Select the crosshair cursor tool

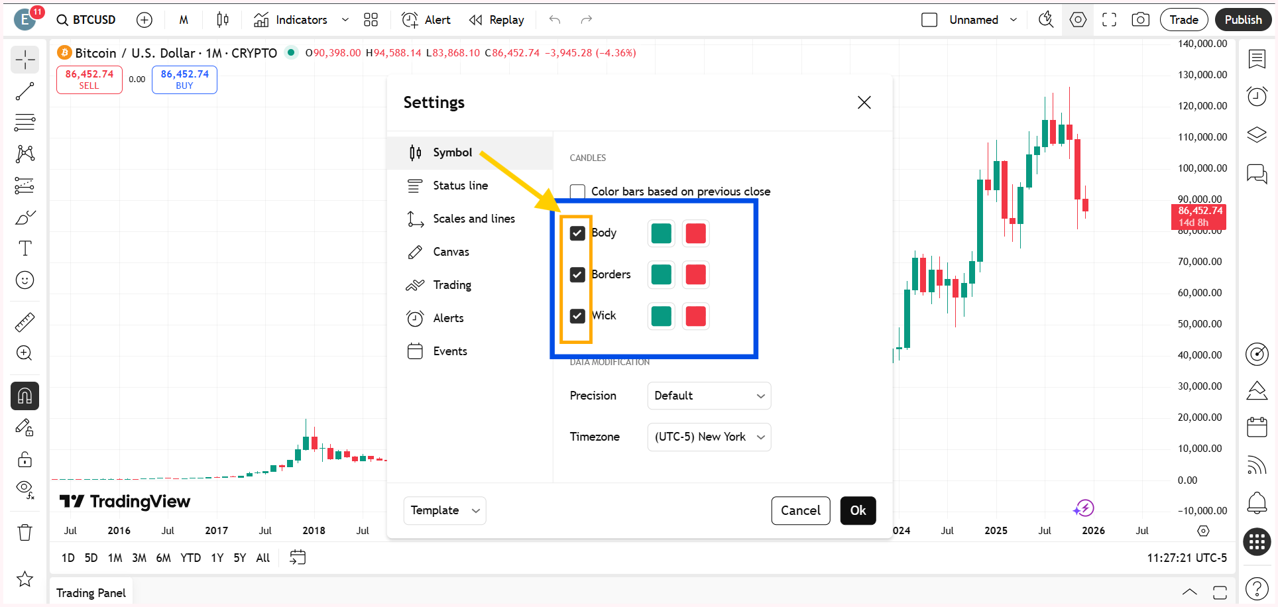[25, 60]
